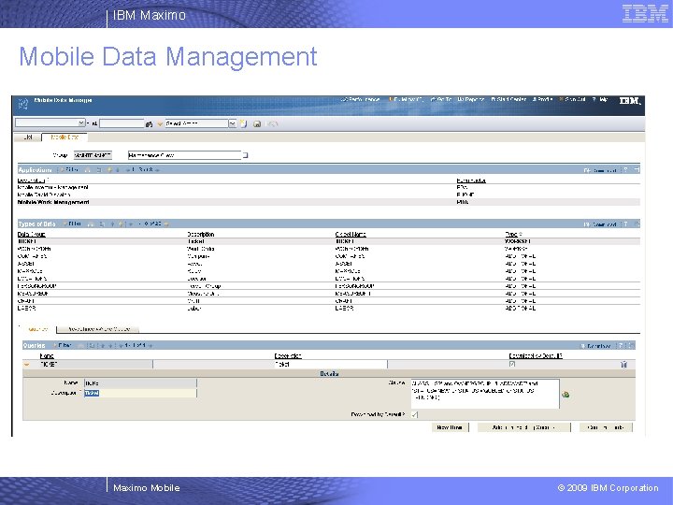Click Filter in the Queries table header
Image resolution: width=673 pixels, height=505 pixels.
[x=63, y=345]
